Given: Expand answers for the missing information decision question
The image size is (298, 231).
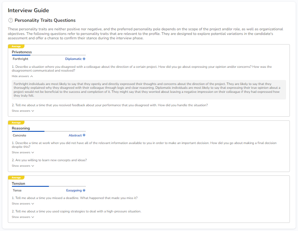Looking at the screenshot, I should coord(23,152).
